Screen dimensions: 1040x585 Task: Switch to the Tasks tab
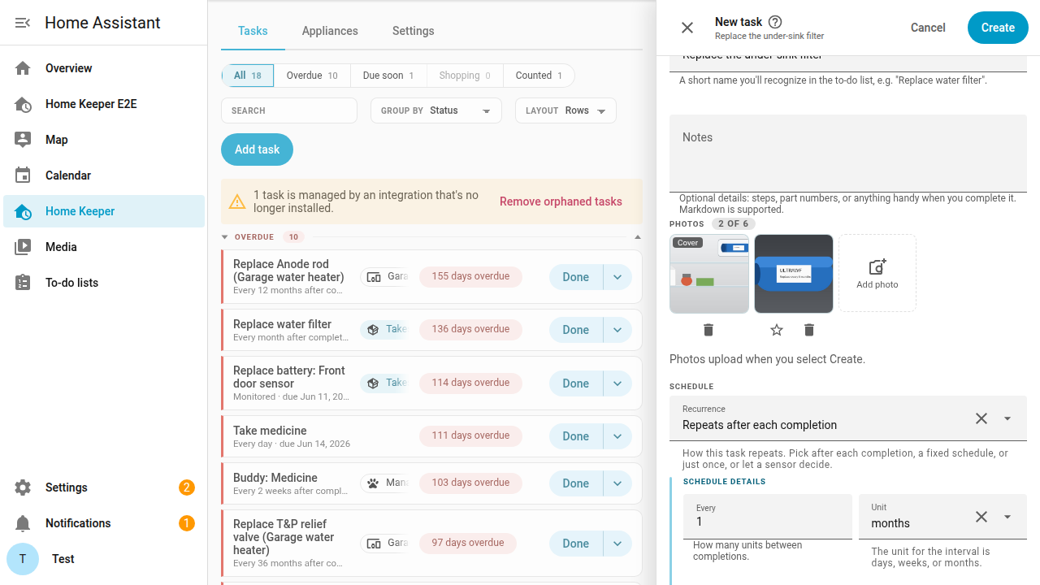click(253, 31)
